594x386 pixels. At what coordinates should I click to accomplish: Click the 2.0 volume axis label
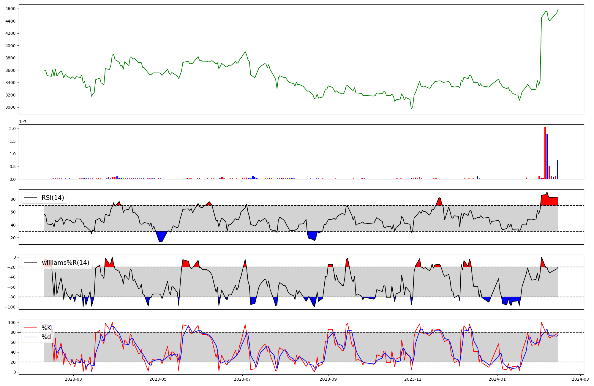point(12,129)
